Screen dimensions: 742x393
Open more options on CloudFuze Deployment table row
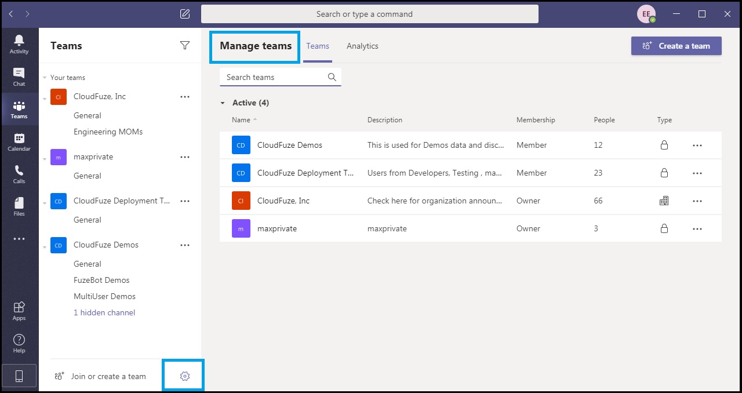[x=697, y=173]
